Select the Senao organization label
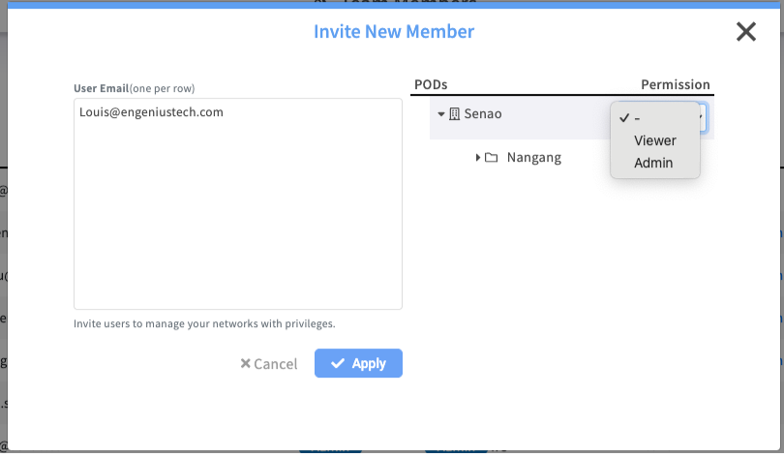This screenshot has height=457, width=784. pyautogui.click(x=483, y=114)
